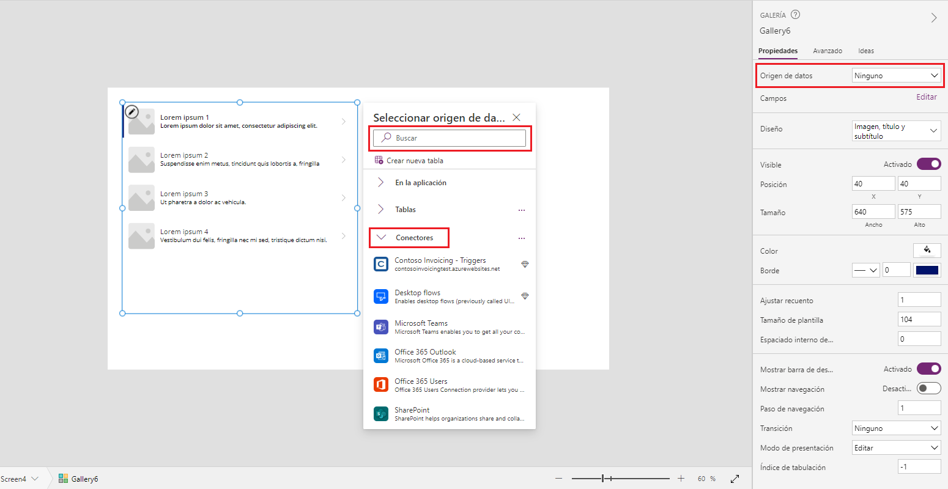This screenshot has height=489, width=948.
Task: Click the Editar link next to Campos
Action: (926, 97)
